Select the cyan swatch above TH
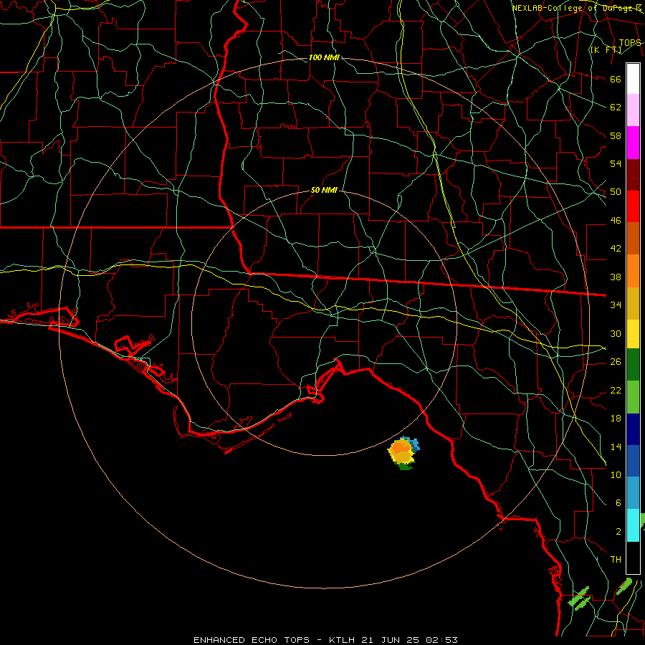Screen dimensions: 645x645 pos(633,525)
